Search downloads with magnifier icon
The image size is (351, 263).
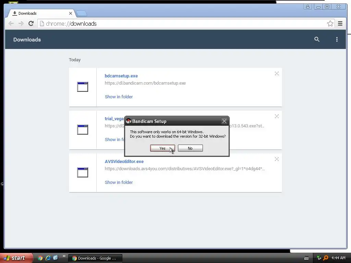click(x=317, y=39)
